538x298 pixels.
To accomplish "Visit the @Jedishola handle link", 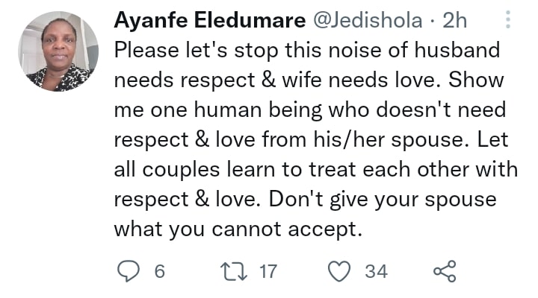I will [368, 21].
